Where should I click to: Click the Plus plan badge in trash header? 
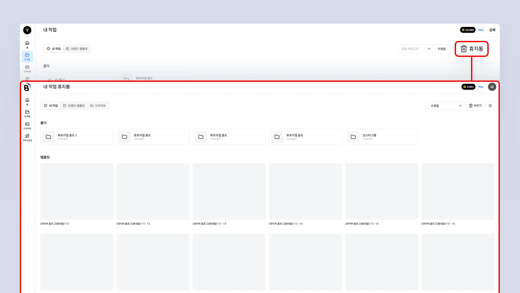[x=481, y=87]
